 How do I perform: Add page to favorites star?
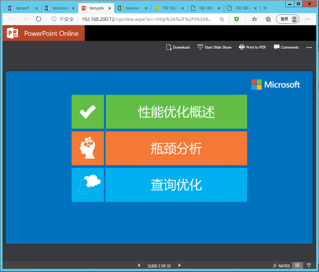click(x=222, y=19)
